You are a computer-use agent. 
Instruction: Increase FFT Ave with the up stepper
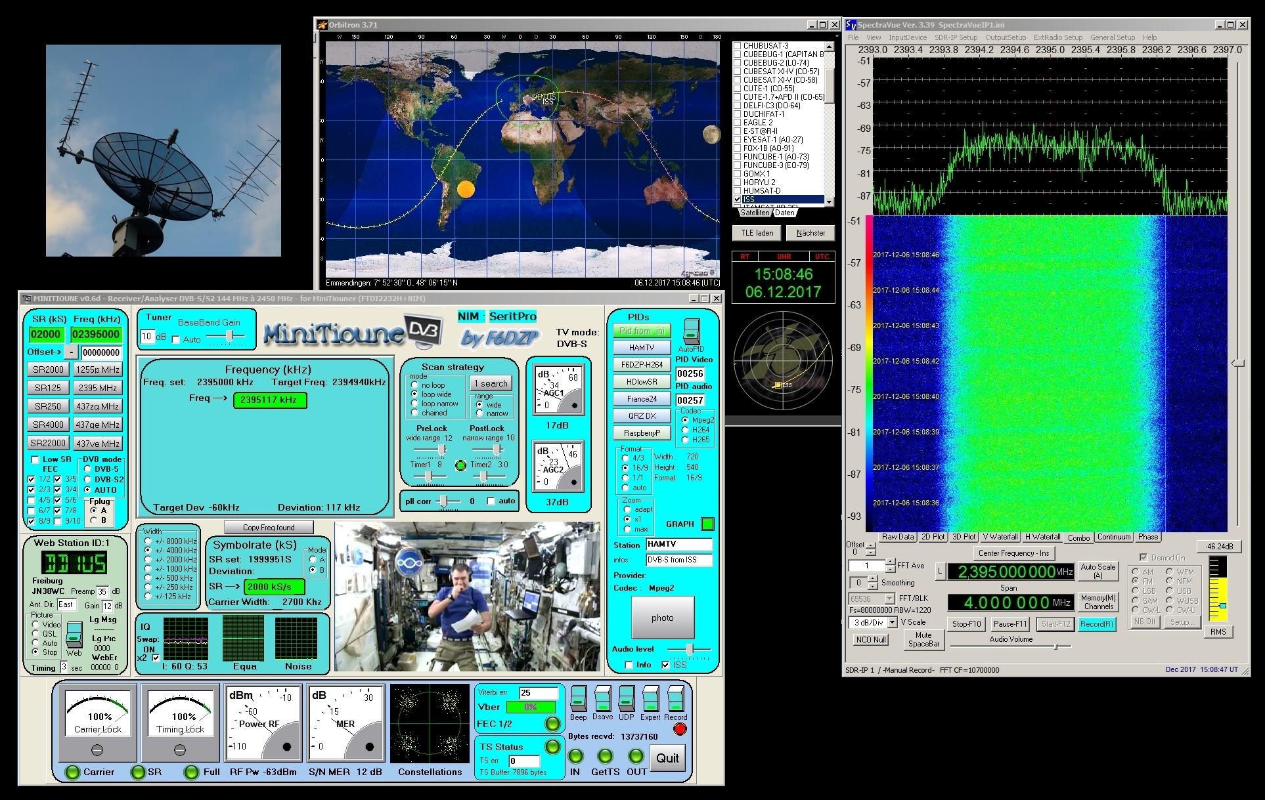[x=890, y=562]
